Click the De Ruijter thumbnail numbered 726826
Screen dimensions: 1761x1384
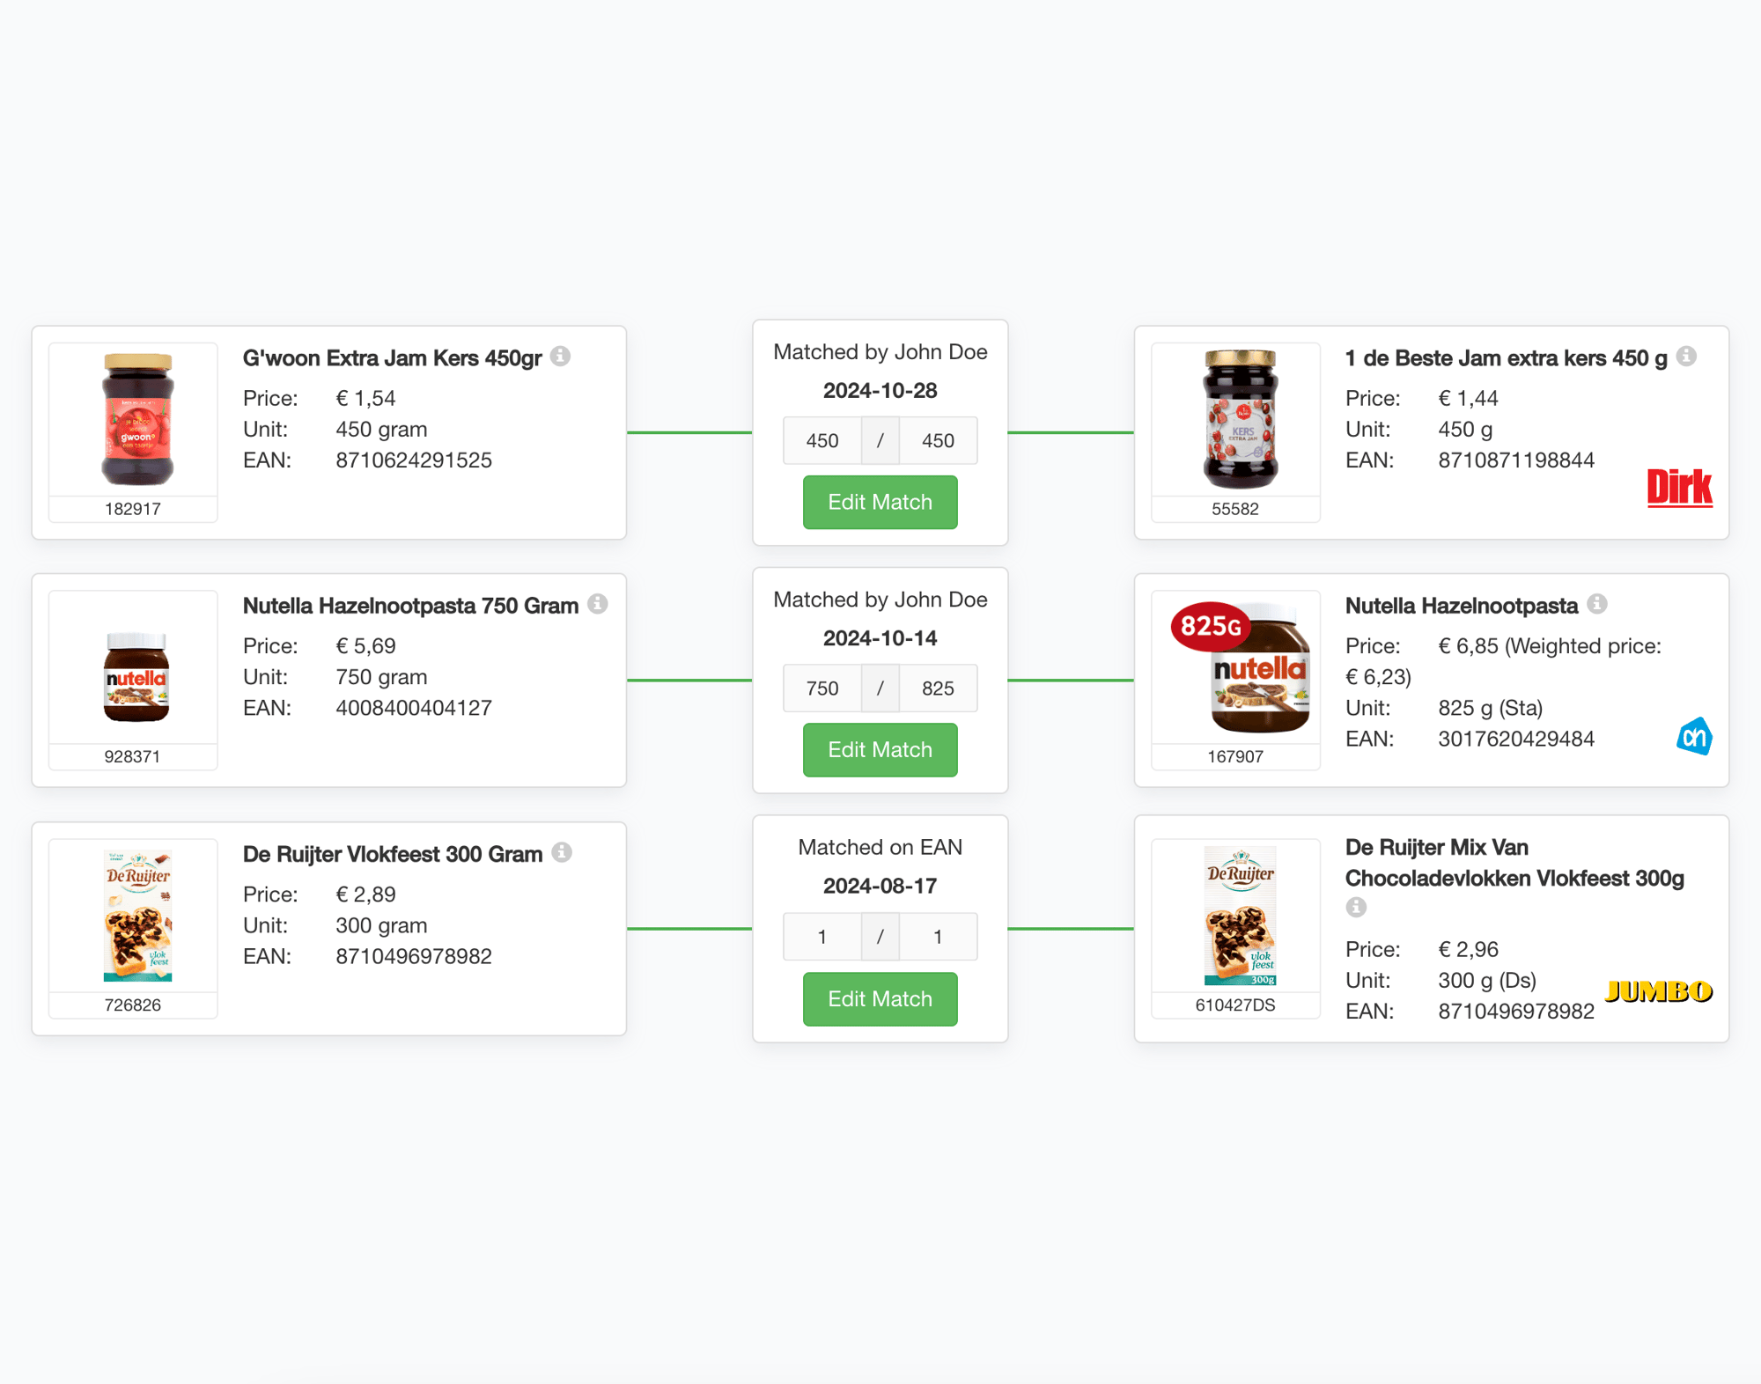click(136, 917)
